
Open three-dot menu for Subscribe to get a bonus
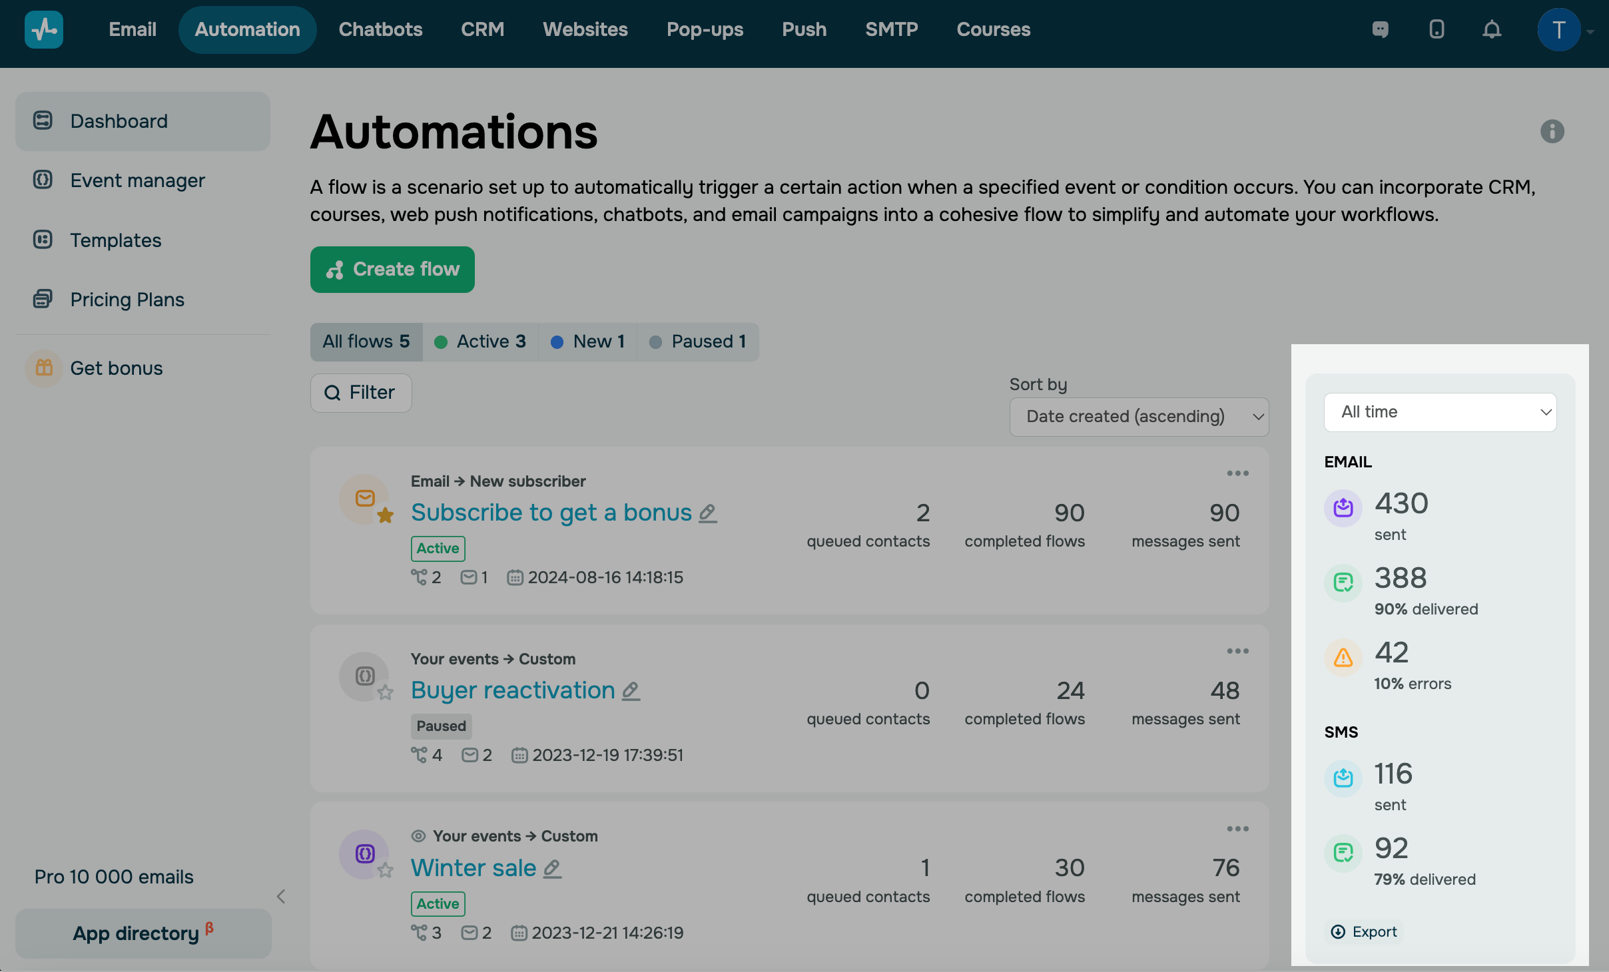click(x=1237, y=473)
